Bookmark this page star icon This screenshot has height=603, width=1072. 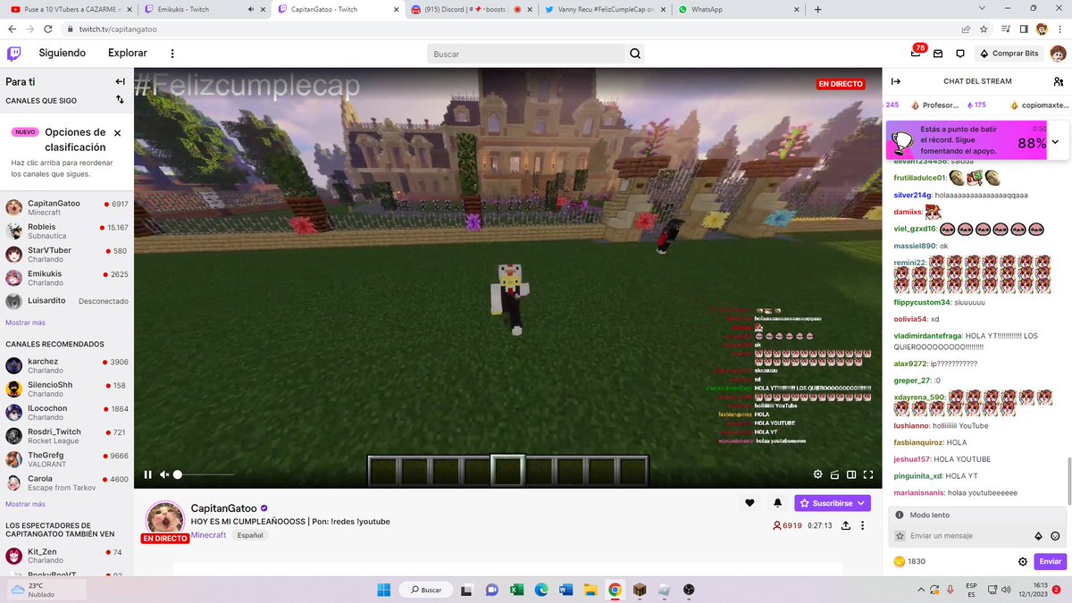984,29
